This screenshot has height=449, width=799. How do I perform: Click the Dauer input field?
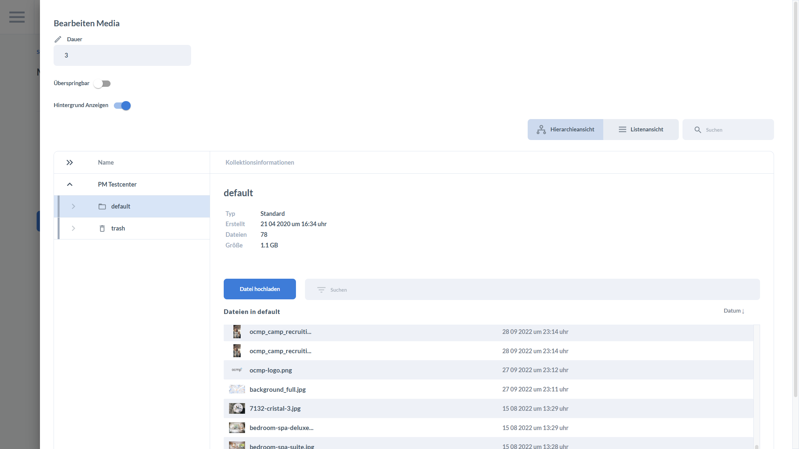[122, 55]
